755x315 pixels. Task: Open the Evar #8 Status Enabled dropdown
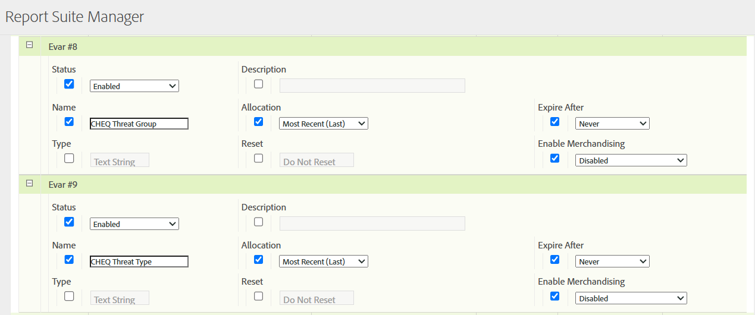point(134,86)
